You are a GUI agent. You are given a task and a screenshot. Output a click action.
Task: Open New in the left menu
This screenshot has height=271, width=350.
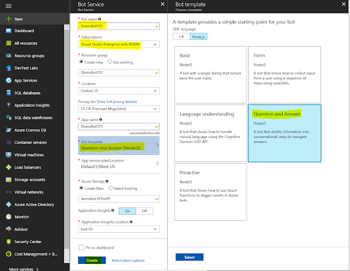34,19
